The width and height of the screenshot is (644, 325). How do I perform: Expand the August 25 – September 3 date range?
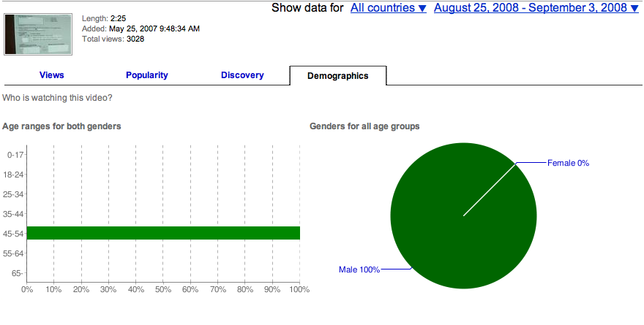[x=536, y=8]
